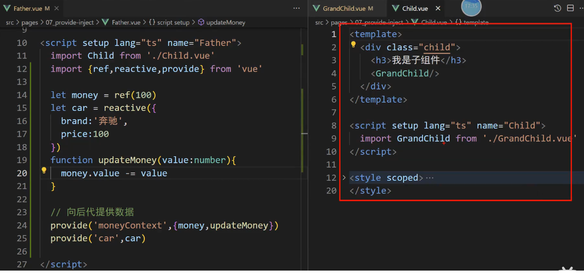Click the Split Editor icon in the right editor group
This screenshot has height=274, width=584.
click(x=570, y=8)
